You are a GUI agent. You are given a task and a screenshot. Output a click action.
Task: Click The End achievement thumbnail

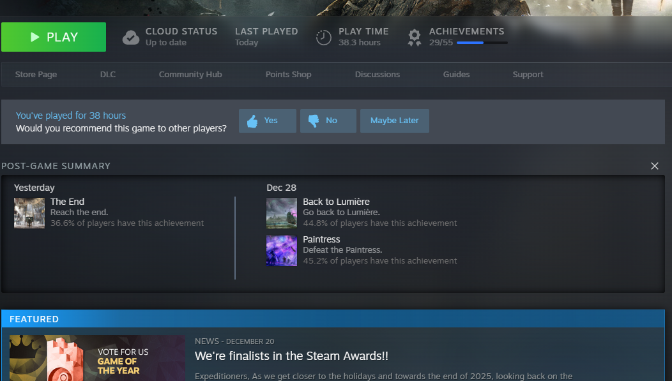point(29,213)
